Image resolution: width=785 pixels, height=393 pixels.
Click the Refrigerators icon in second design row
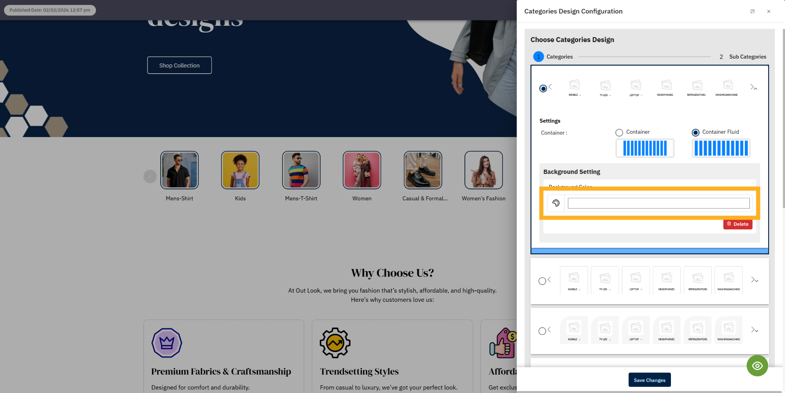tap(698, 278)
